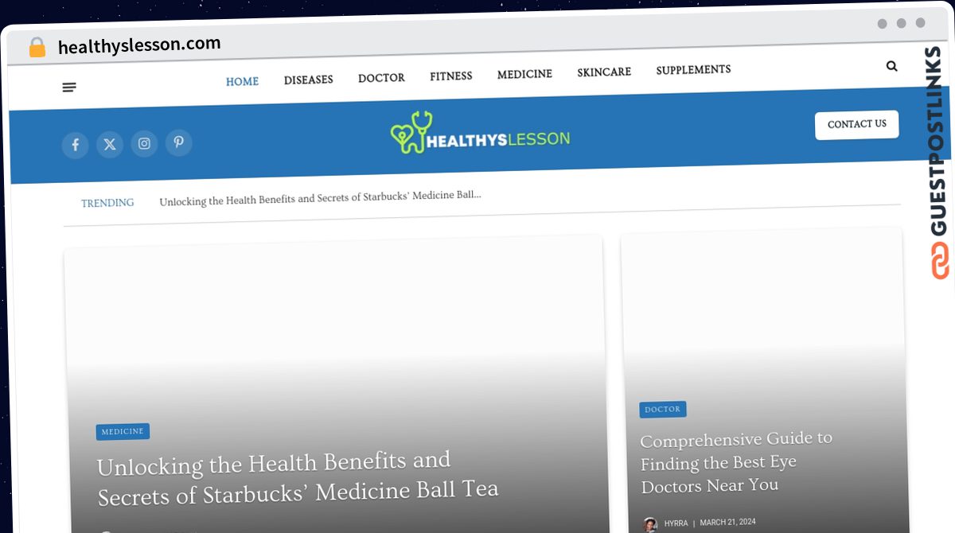Click the Trending label
The width and height of the screenshot is (955, 533).
coord(107,203)
